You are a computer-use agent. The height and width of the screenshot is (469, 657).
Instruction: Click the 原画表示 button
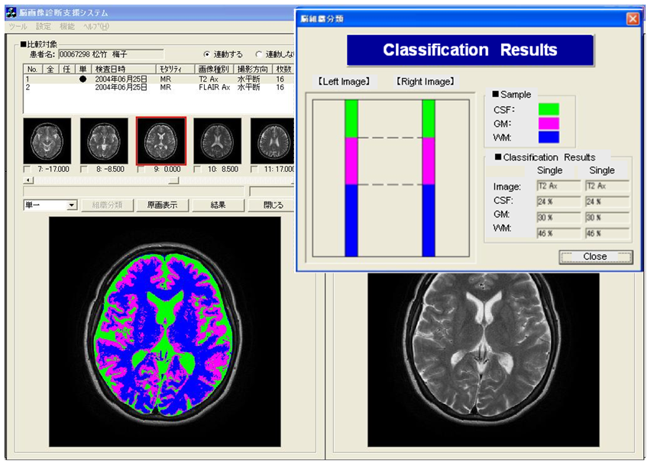click(x=162, y=205)
